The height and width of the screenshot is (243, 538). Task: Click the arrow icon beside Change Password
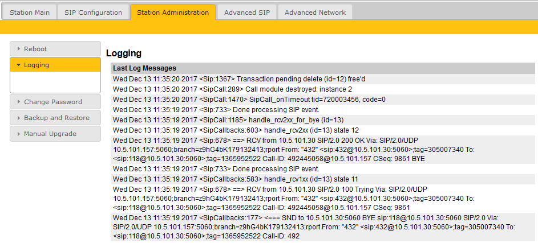(19, 102)
